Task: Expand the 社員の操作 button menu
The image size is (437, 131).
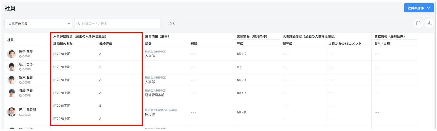Action: [418, 8]
